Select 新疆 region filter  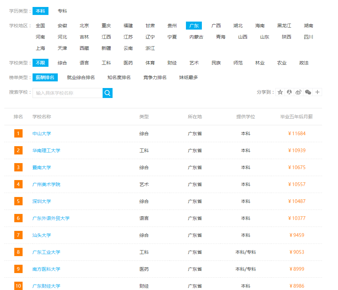pyautogui.click(x=106, y=48)
